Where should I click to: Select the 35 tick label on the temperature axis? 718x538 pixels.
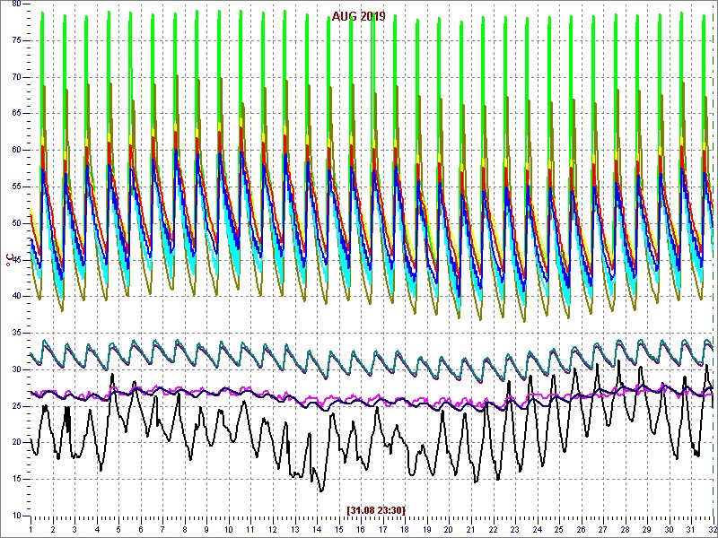tap(16, 333)
